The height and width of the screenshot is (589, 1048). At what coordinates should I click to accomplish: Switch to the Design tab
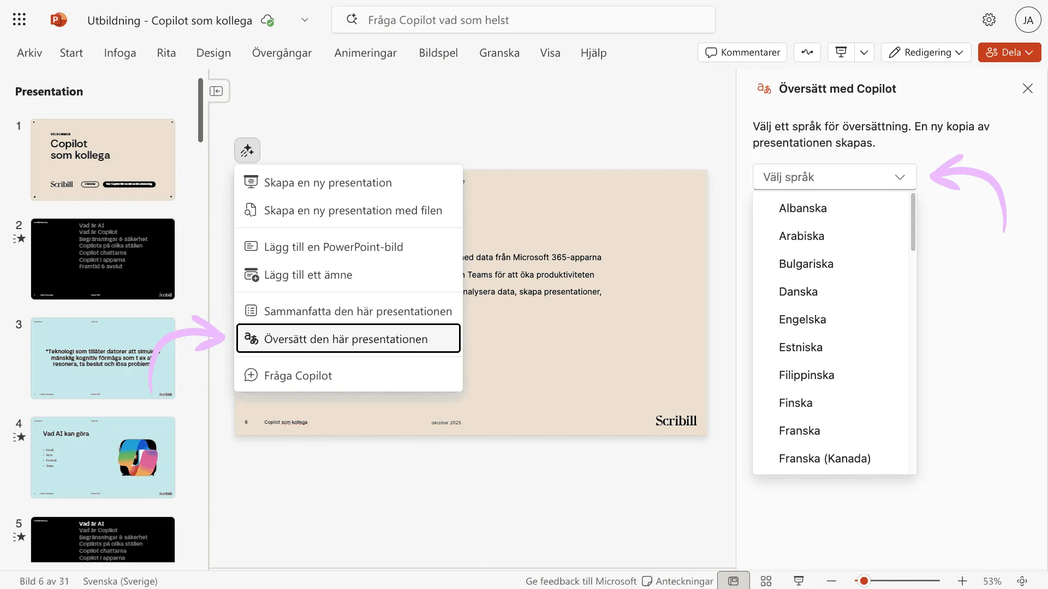pos(213,53)
